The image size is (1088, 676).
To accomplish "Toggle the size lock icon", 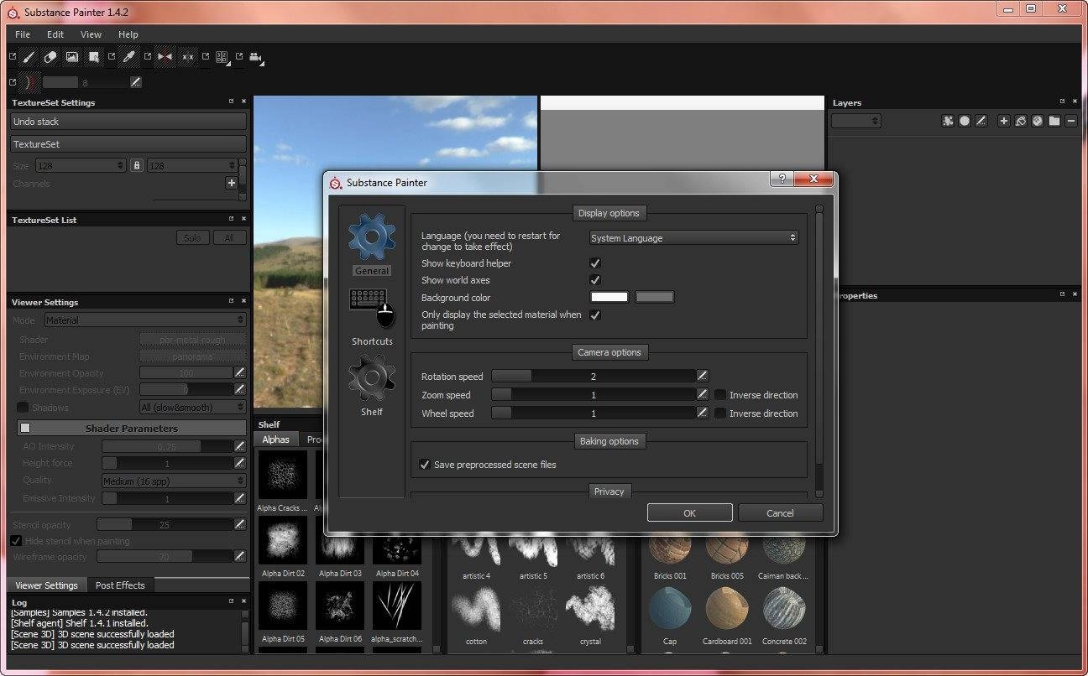I will pyautogui.click(x=137, y=165).
